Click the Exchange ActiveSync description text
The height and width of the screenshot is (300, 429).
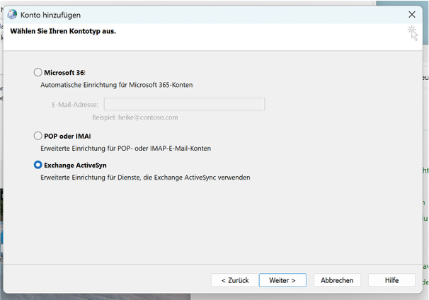pyautogui.click(x=145, y=178)
